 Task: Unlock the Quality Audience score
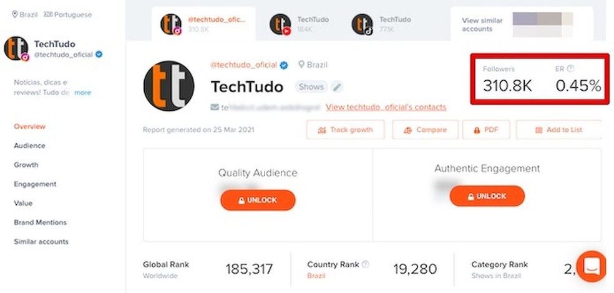pos(258,200)
